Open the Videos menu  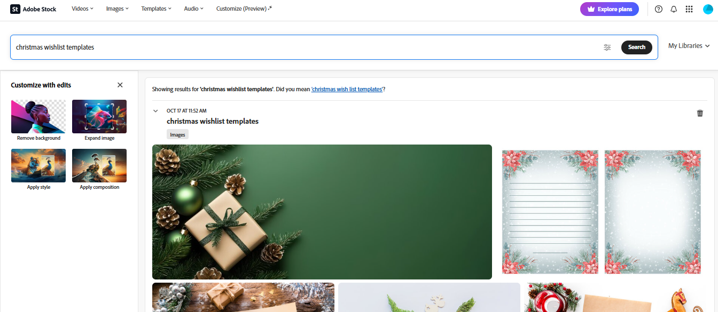[x=82, y=9]
